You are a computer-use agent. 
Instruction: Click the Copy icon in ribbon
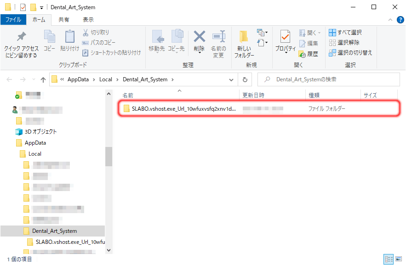point(49,37)
